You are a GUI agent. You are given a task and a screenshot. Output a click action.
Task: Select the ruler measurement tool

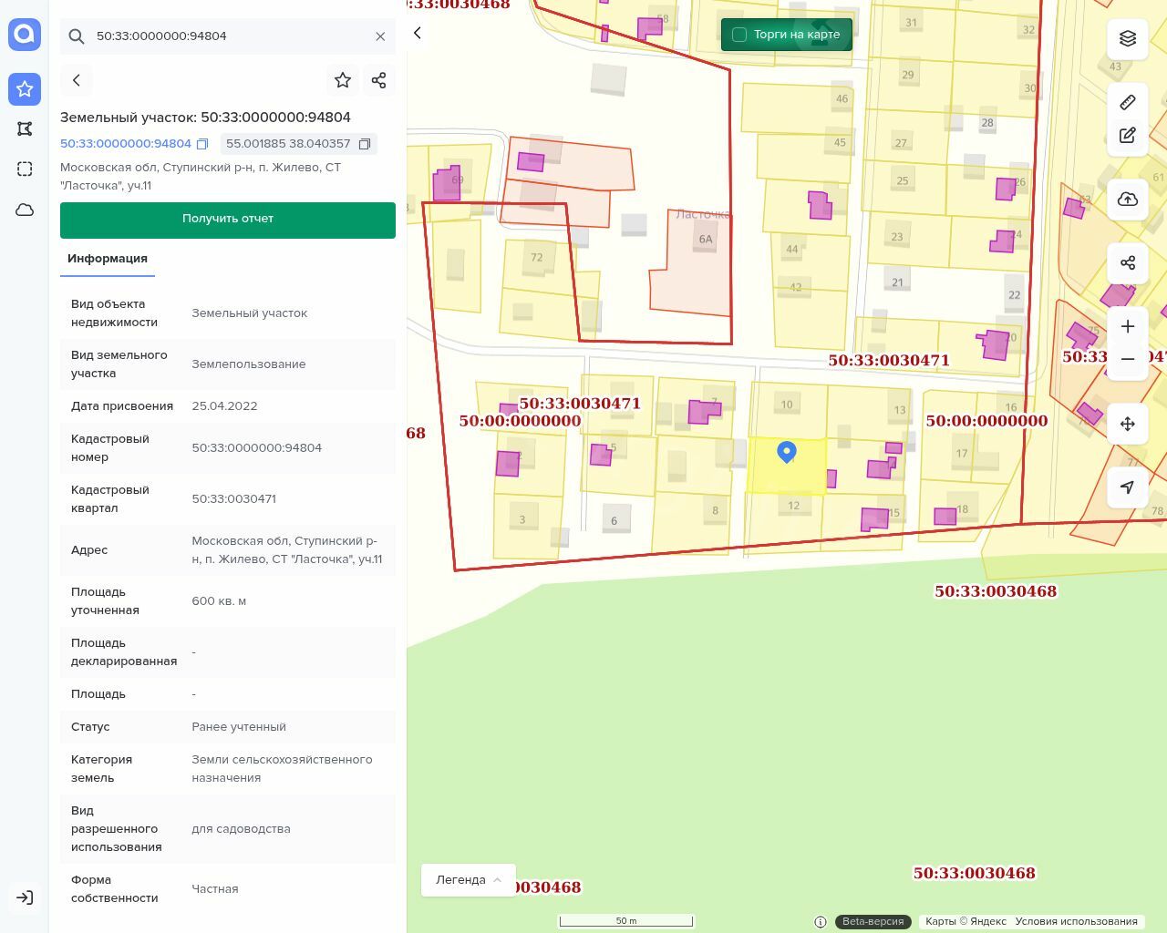point(1128,102)
